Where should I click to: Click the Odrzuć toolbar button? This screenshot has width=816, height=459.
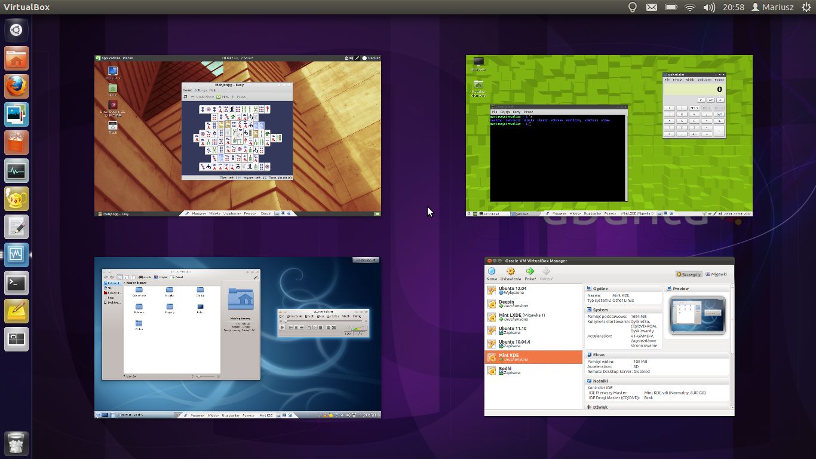coord(546,274)
